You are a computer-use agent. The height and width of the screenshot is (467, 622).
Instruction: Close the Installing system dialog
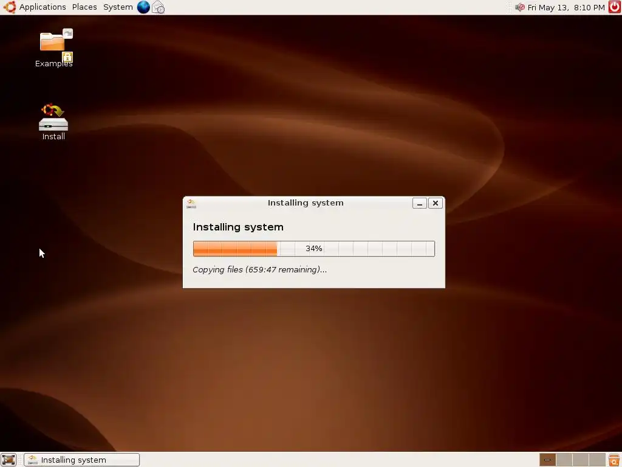click(435, 203)
